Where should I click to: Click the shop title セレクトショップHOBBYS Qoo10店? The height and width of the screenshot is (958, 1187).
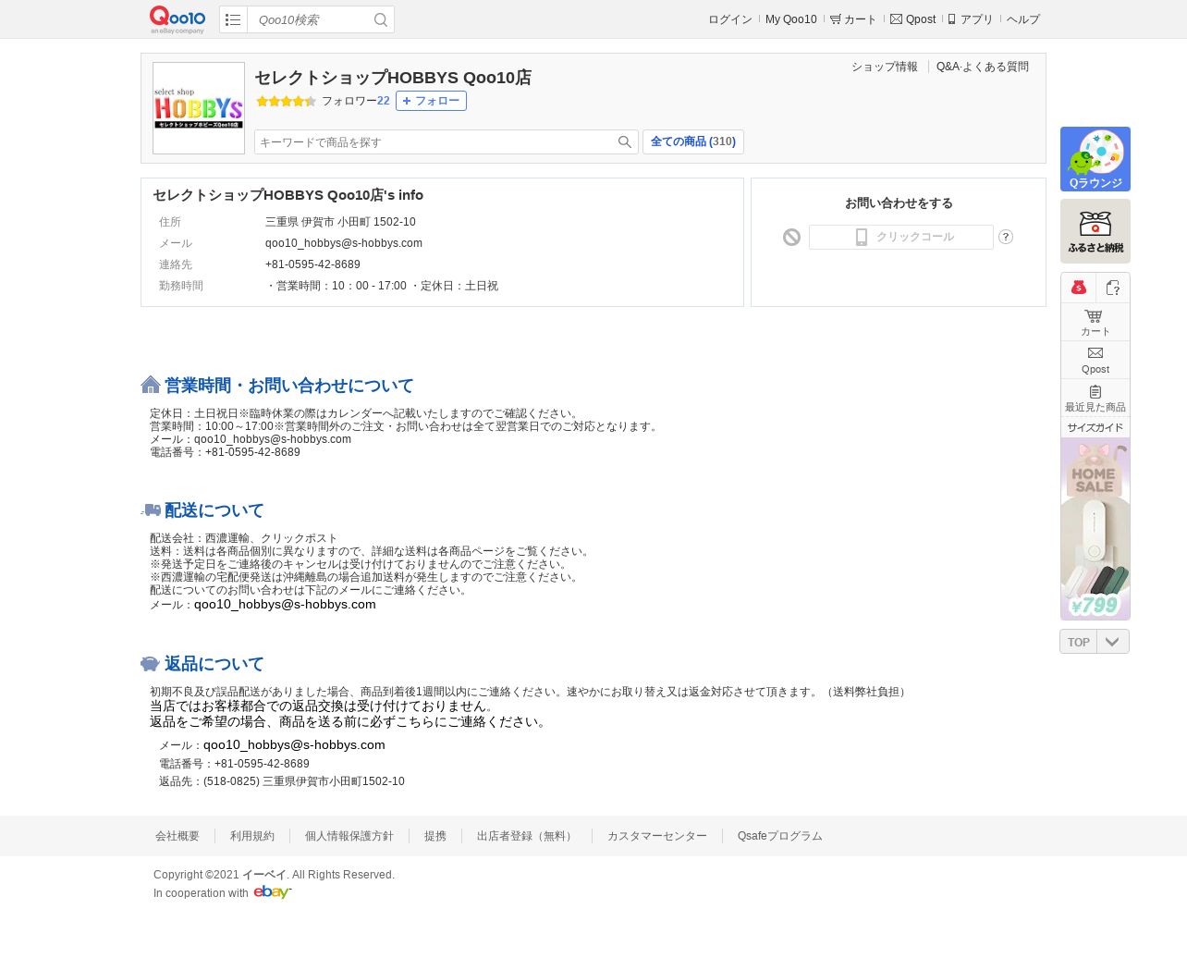(x=393, y=78)
